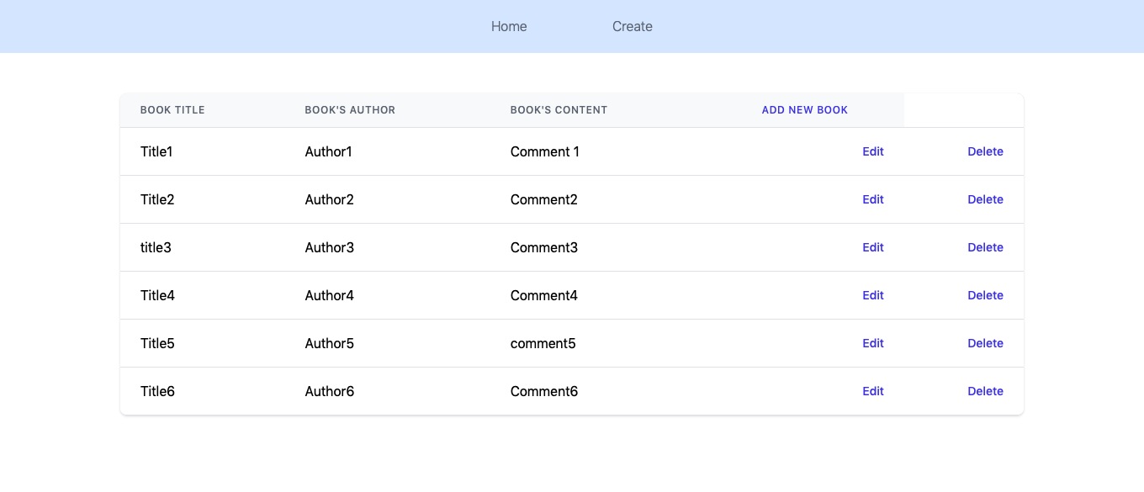The height and width of the screenshot is (492, 1144).
Task: Click the BOOK'S CONTENT column header
Action: point(559,109)
